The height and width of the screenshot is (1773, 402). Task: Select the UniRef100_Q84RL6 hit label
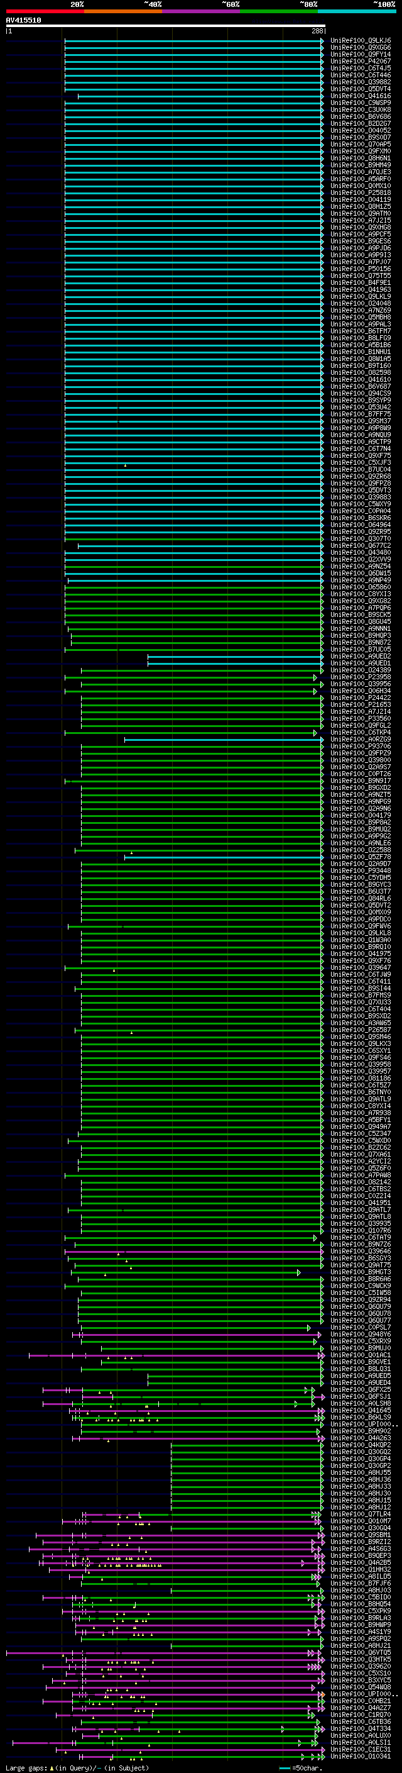361,898
